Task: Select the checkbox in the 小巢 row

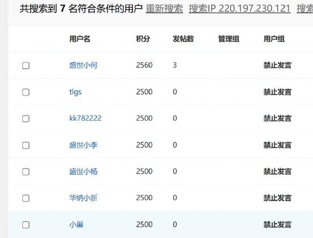Action: coord(26,225)
